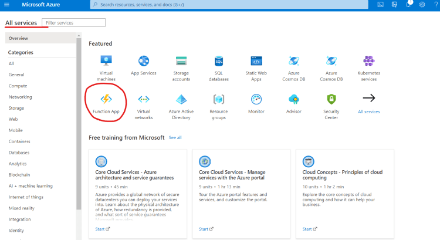The width and height of the screenshot is (440, 240).
Task: Open the help question mark
Action: tap(436, 5)
